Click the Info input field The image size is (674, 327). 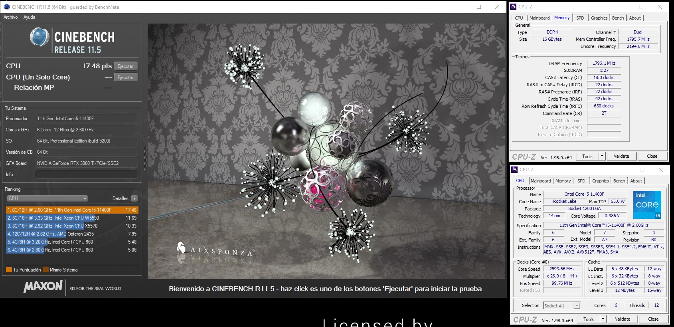86,174
